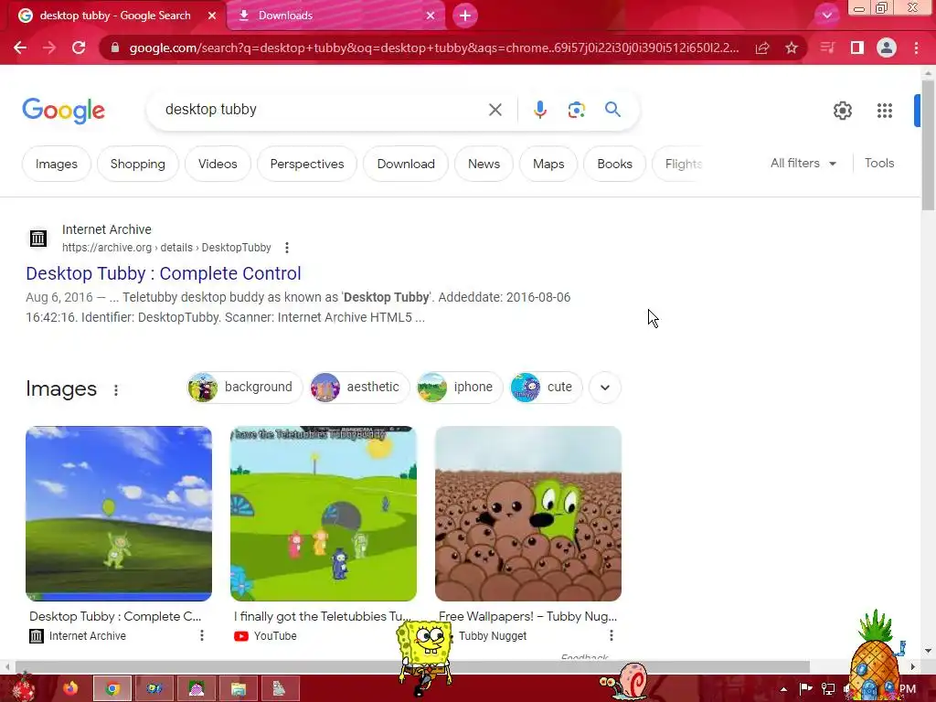This screenshot has height=702, width=936.
Task: Open options for the Internet Archive result
Action: coord(287,248)
